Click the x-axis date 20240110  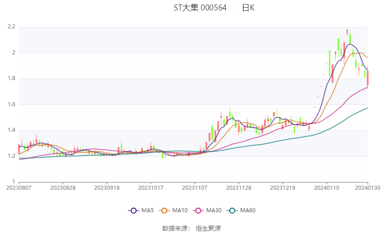coord(327,188)
